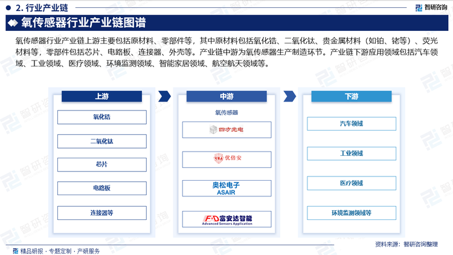This screenshot has width=453, height=255.
Task: Click the paragraph line starting 域、工业领域、医疗领域
Action: click(x=143, y=63)
